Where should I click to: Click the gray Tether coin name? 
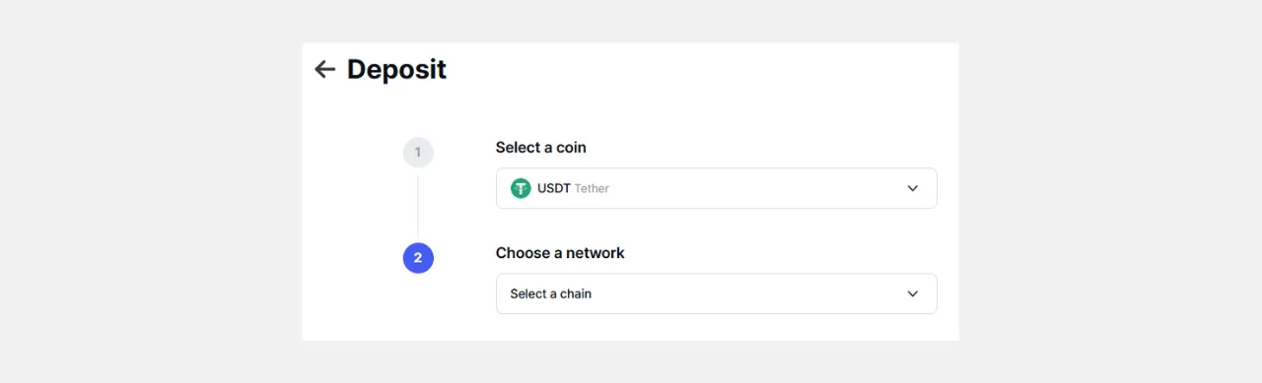592,188
